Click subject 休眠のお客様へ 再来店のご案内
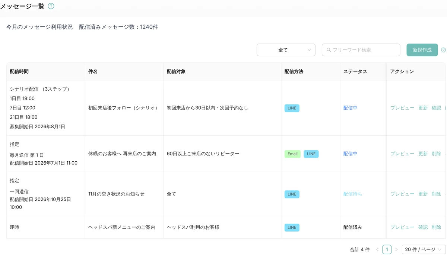Image resolution: width=447 pixels, height=255 pixels. [x=122, y=154]
